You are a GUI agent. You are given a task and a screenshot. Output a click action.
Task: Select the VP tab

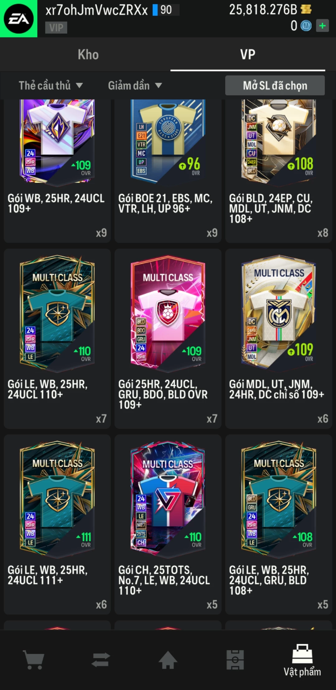(248, 55)
